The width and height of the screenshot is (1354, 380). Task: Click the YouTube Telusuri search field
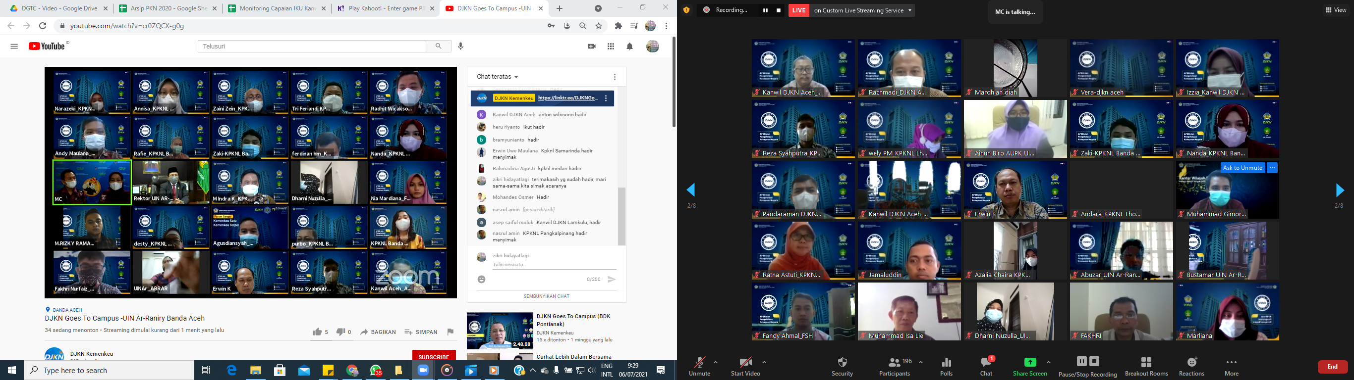tap(312, 46)
